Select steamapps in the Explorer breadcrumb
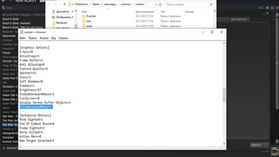Image resolution: width=279 pixels, height=157 pixels. pyautogui.click(x=110, y=4)
